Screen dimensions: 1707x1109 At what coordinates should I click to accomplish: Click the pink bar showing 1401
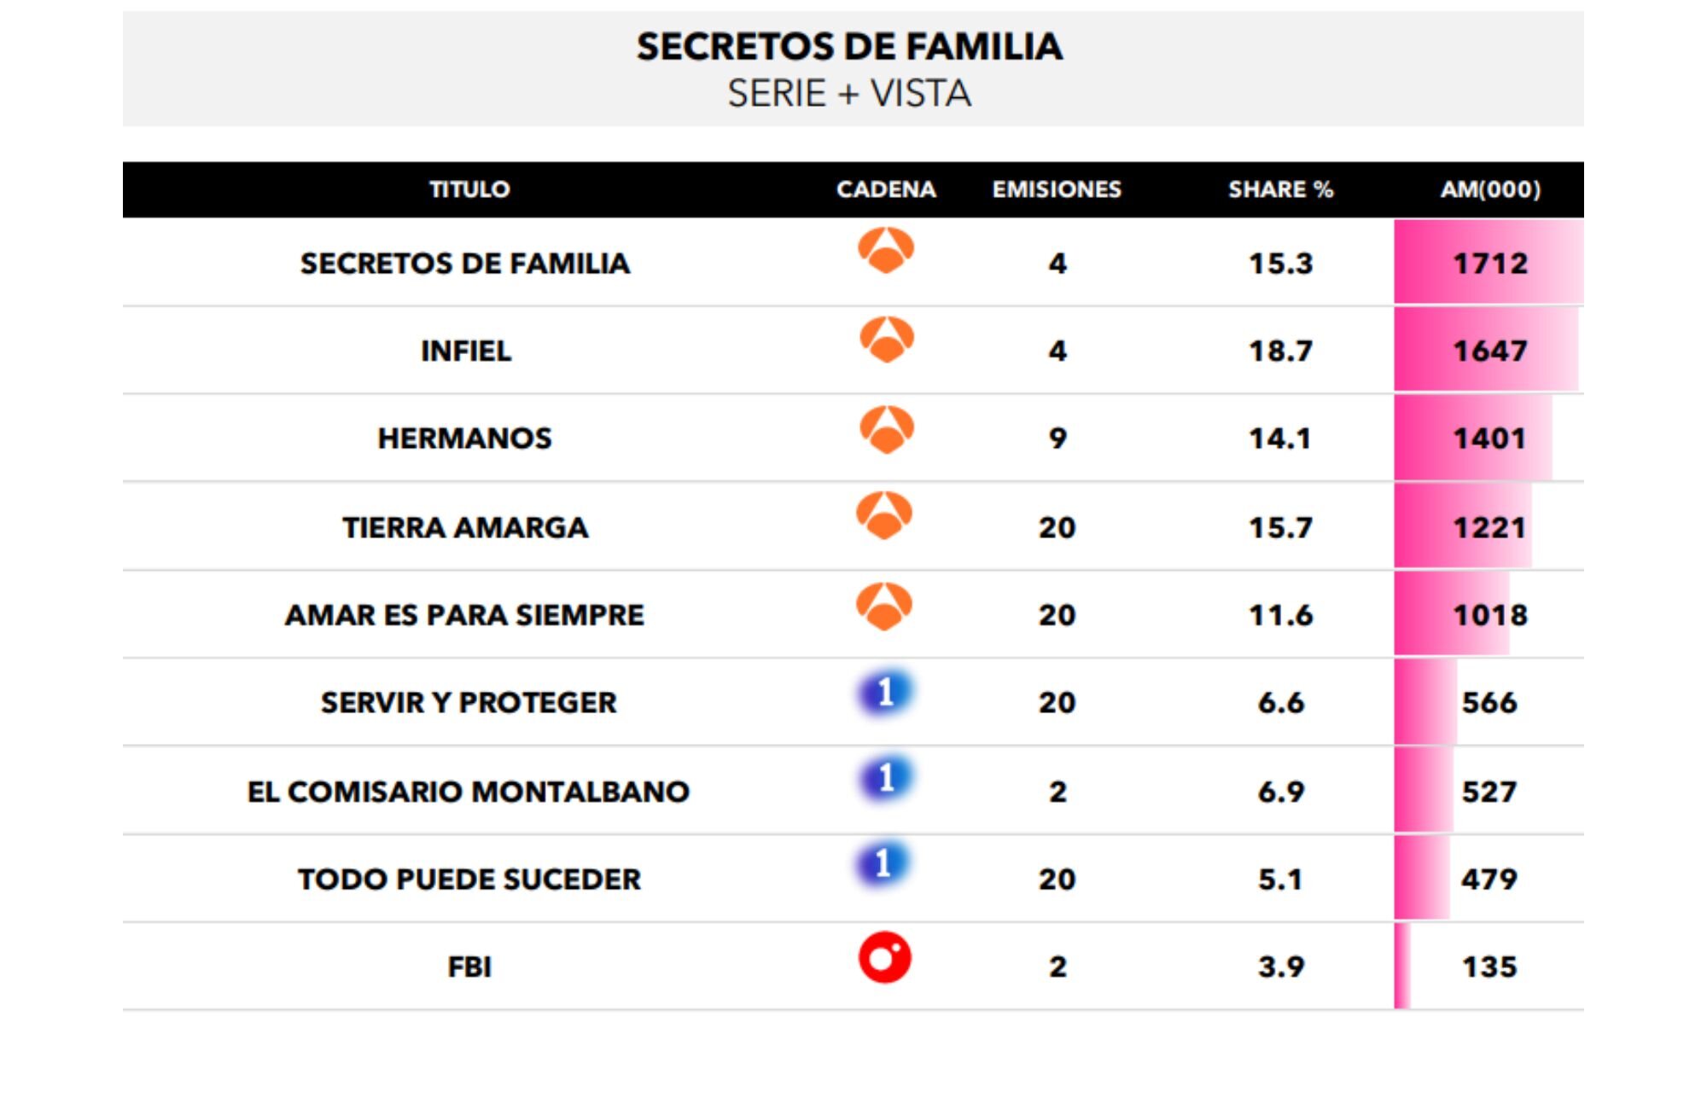click(x=1473, y=438)
